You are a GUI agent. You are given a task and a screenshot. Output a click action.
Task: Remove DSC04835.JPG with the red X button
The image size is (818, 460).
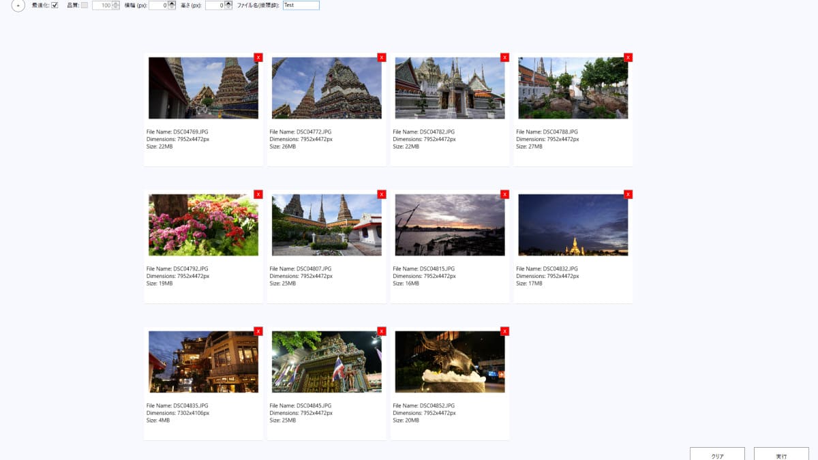258,332
